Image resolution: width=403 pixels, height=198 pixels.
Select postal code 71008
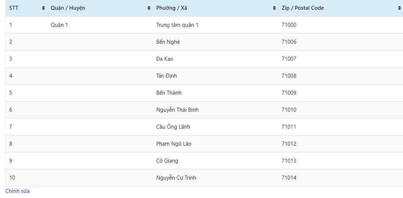289,76
